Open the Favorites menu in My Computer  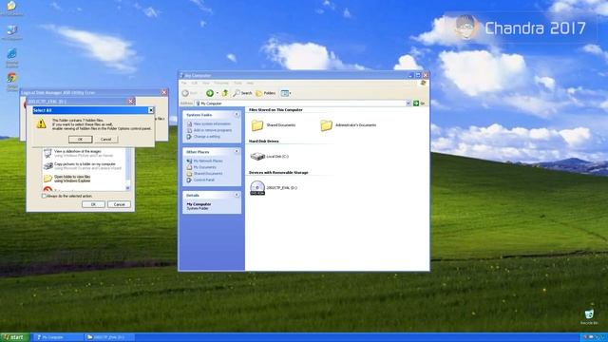[221, 83]
